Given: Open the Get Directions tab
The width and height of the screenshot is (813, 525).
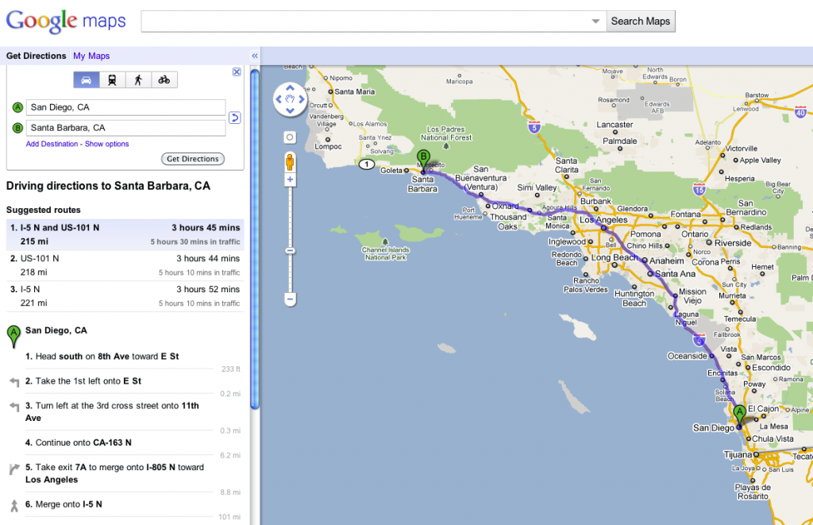Looking at the screenshot, I should 34,56.
